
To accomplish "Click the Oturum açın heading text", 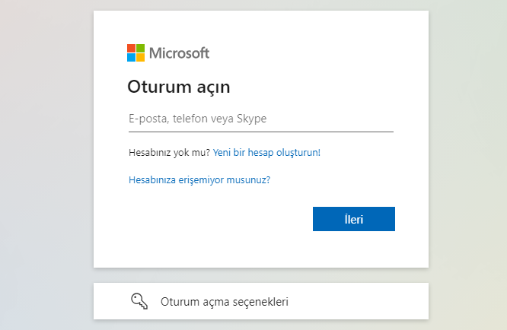I will 178,87.
